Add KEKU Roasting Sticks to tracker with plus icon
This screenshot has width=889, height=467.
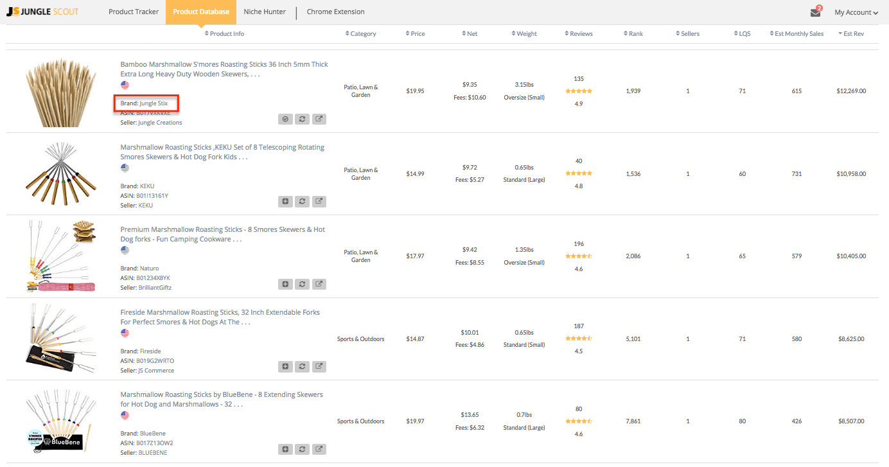[286, 202]
